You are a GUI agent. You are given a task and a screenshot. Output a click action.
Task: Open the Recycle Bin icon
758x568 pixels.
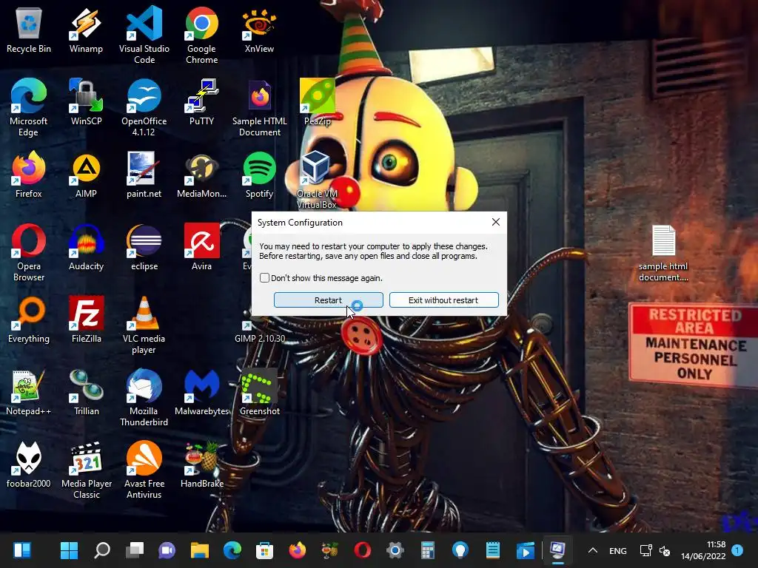point(29,30)
